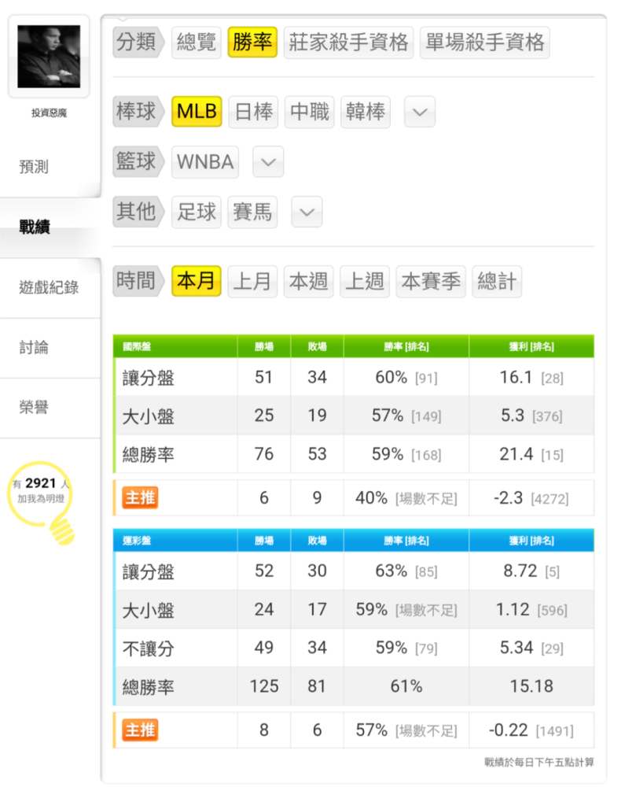The height and width of the screenshot is (787, 625).
Task: Select the 單場殺手資格 button
Action: pyautogui.click(x=484, y=42)
